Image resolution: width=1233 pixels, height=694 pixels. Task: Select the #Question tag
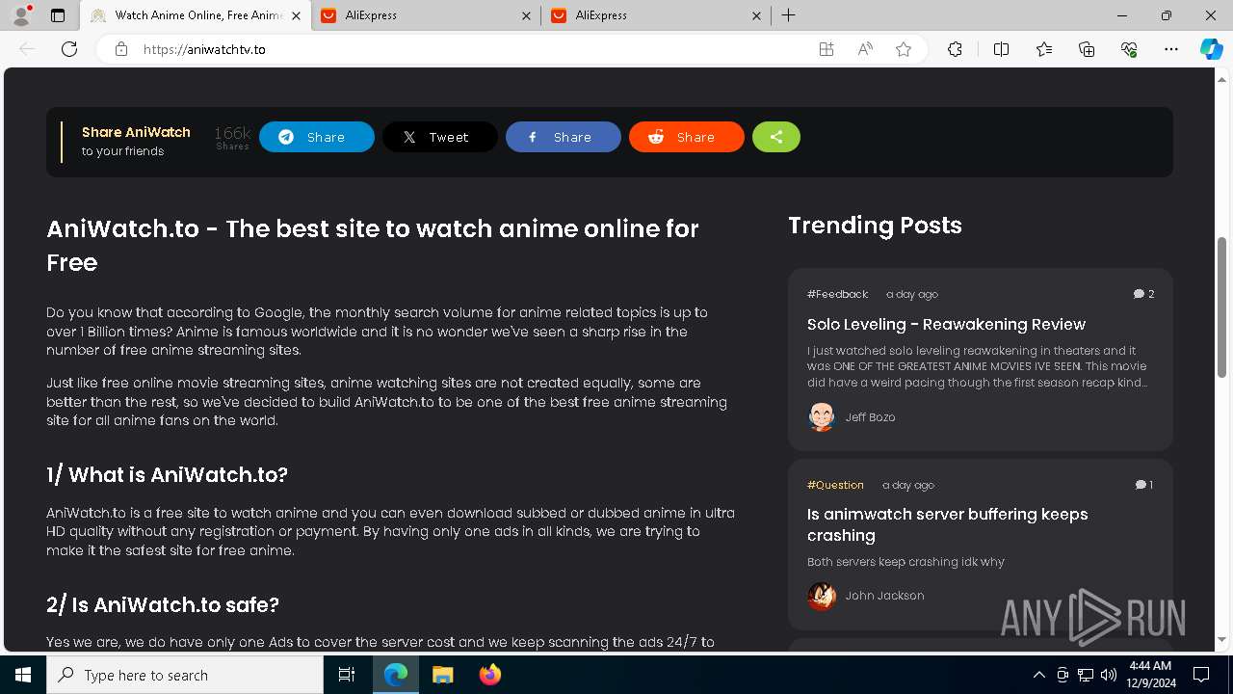835,485
